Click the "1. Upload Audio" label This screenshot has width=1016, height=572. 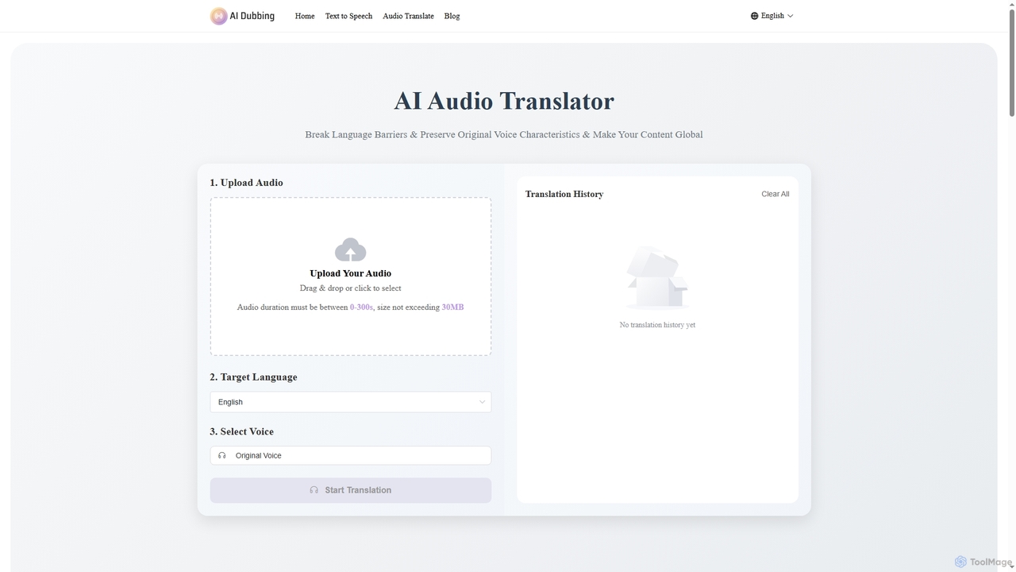click(246, 183)
